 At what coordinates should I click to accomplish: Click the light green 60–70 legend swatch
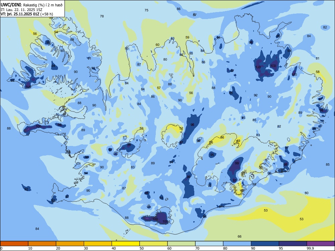[181, 244]
